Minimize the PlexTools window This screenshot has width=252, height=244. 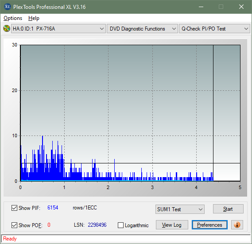201,7
